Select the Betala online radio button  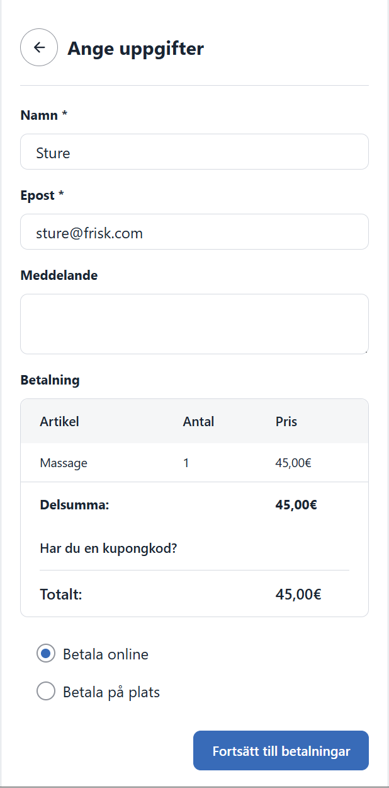point(46,654)
